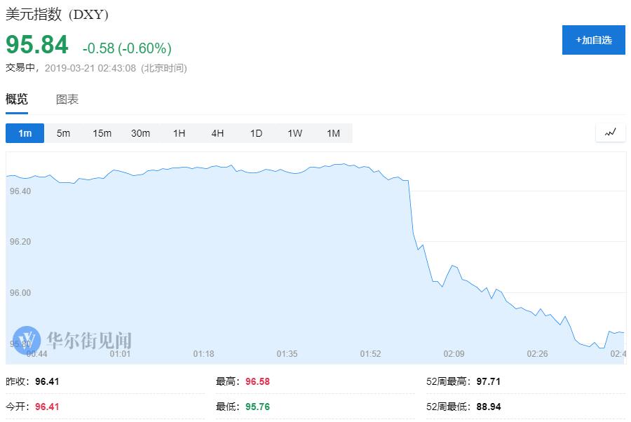Show the 1M monthly chart
This screenshot has width=631, height=422.
333,133
